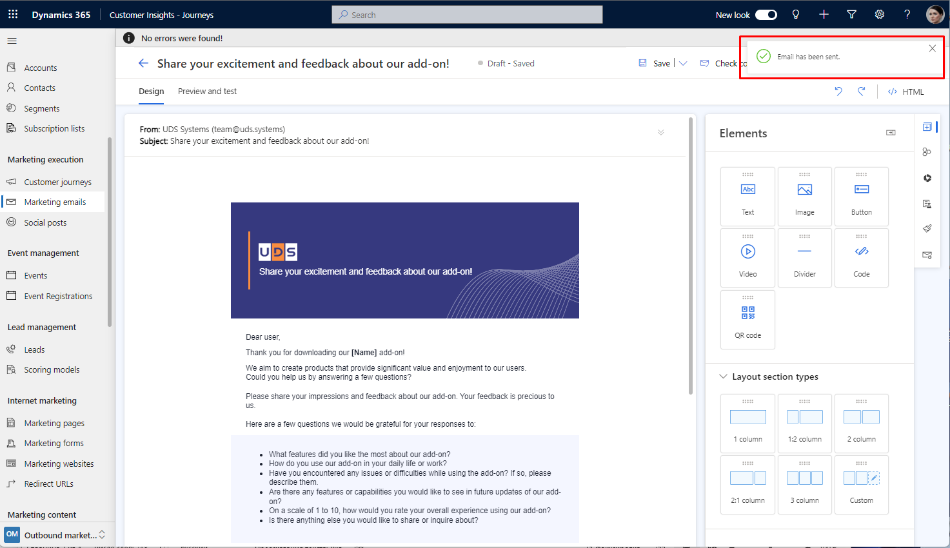Choose the 2 column layout section

[x=862, y=423]
